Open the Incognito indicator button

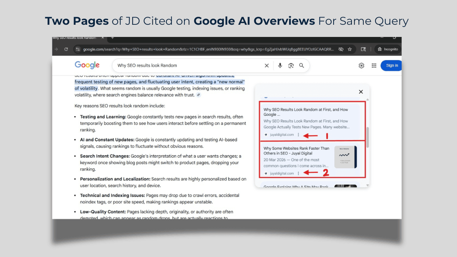pyautogui.click(x=388, y=49)
